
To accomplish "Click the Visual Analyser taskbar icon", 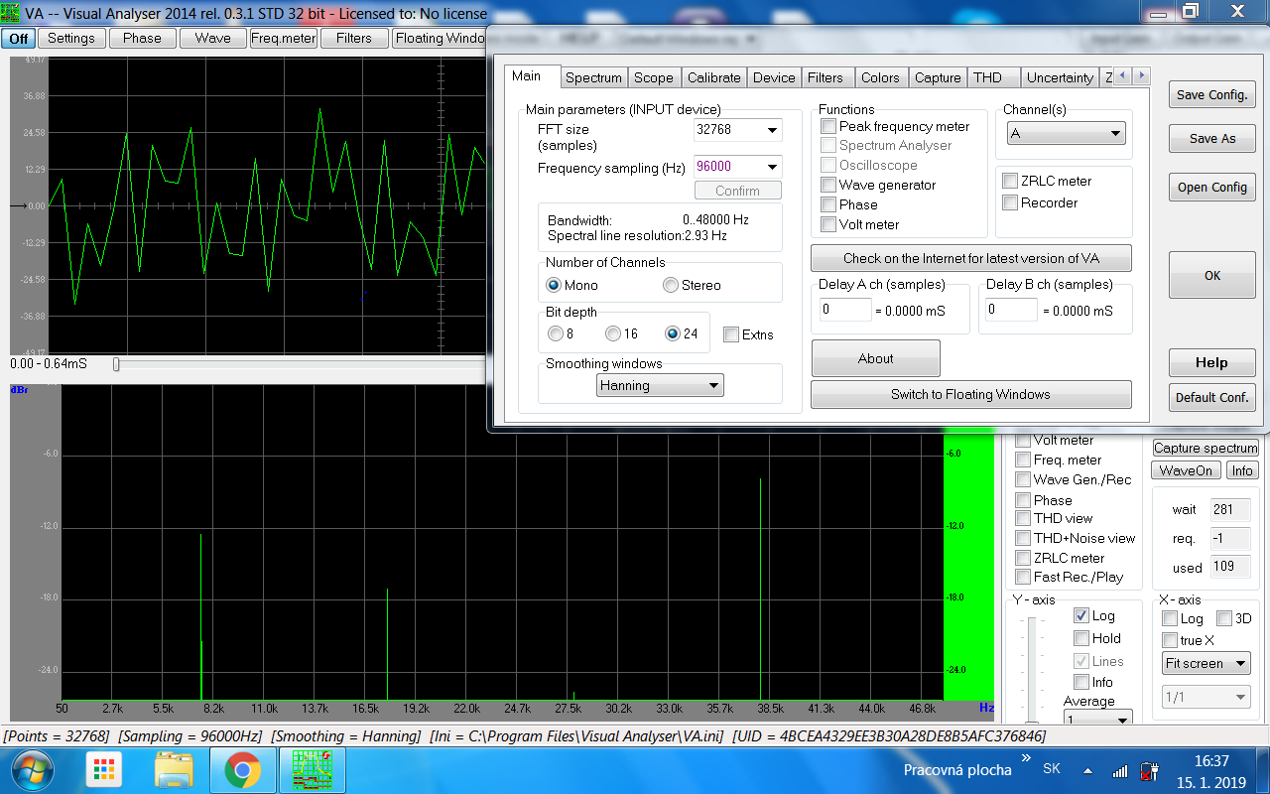I will point(312,770).
